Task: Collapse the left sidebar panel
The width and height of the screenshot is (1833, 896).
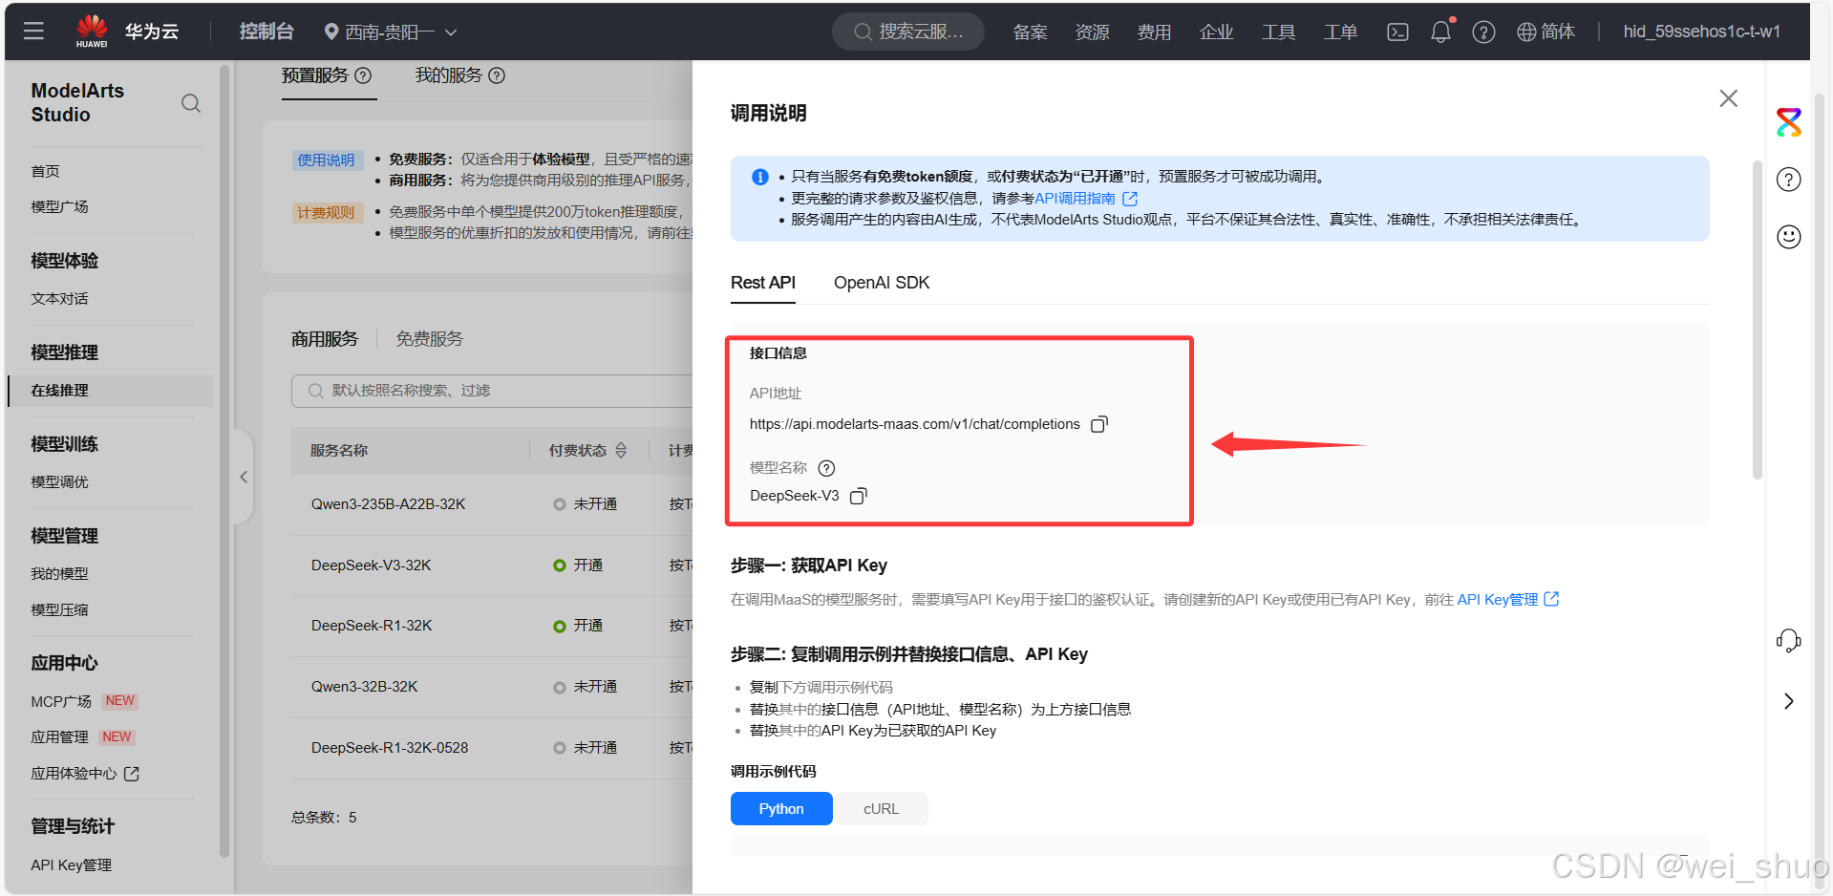Action: (x=244, y=477)
